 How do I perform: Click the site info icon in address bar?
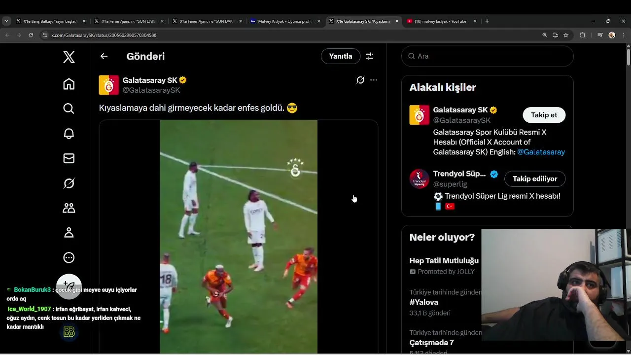45,35
